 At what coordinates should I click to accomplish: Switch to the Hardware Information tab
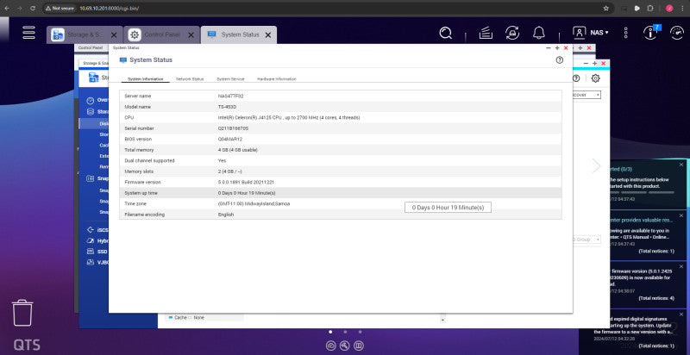(276, 79)
